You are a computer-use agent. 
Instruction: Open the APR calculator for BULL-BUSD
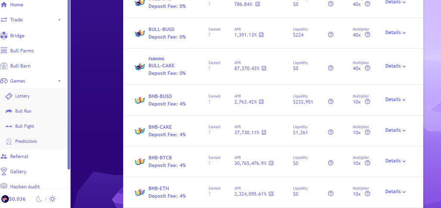click(x=261, y=35)
